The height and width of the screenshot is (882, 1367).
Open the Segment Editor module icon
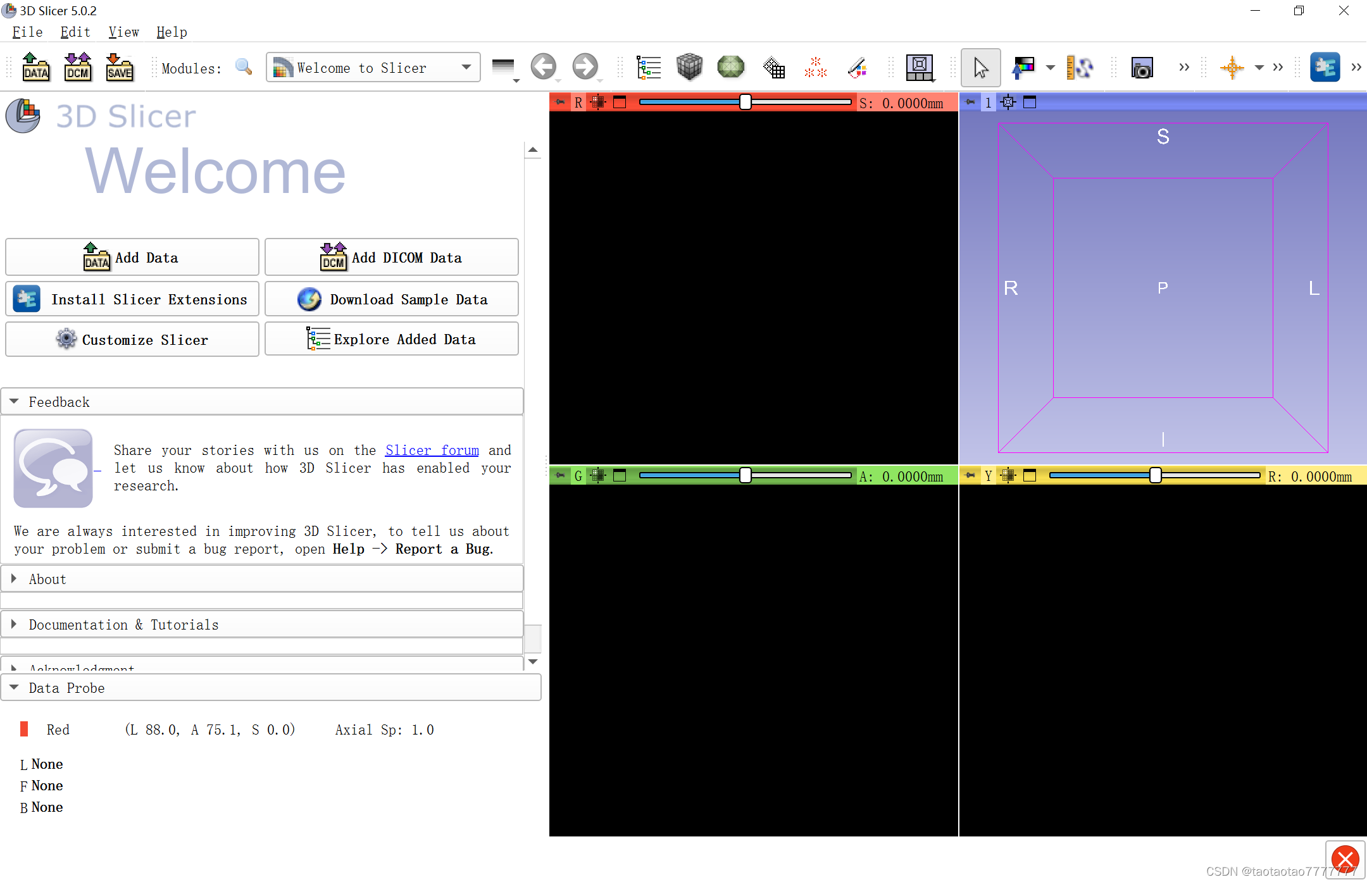coord(857,67)
